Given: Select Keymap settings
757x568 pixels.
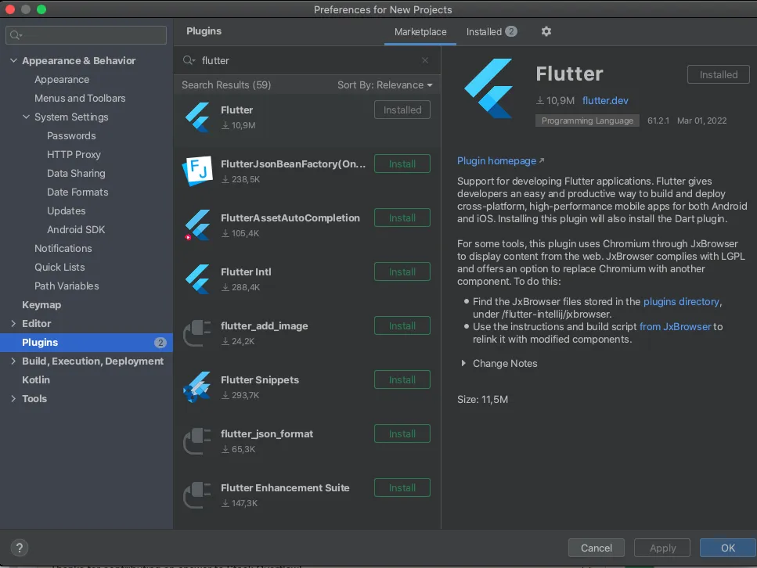Looking at the screenshot, I should pyautogui.click(x=41, y=305).
